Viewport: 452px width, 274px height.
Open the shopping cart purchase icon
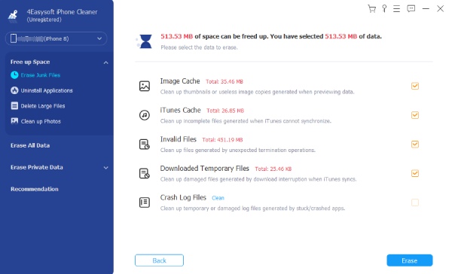pos(372,8)
